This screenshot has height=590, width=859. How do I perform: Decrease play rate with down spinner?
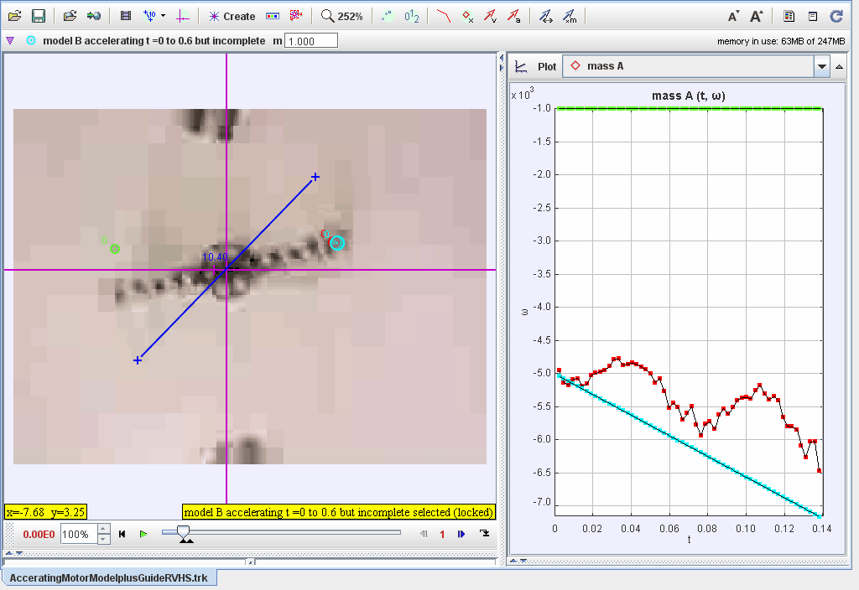pos(104,540)
